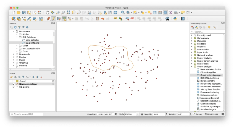The height and width of the screenshot is (128, 234).
Task: Open the Help contents icon
Action: point(183,19)
